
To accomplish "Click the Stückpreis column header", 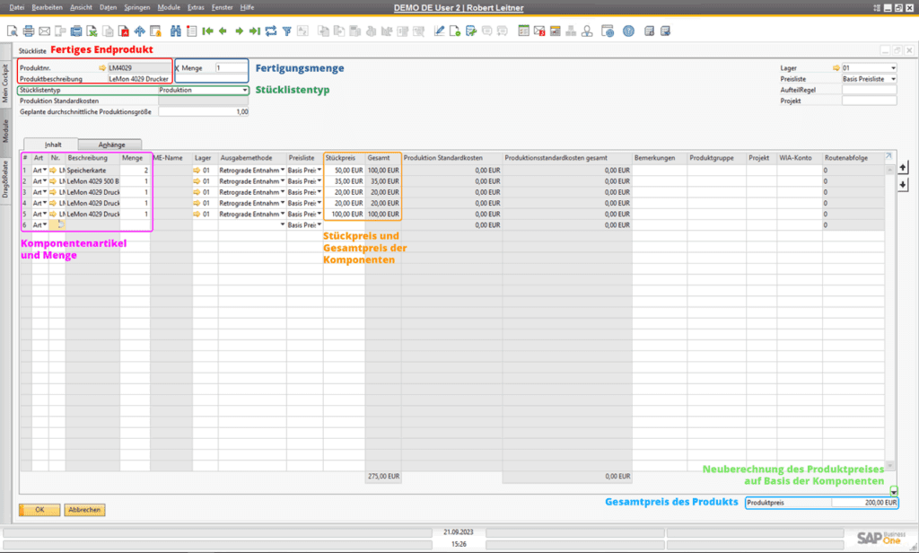I will (344, 158).
